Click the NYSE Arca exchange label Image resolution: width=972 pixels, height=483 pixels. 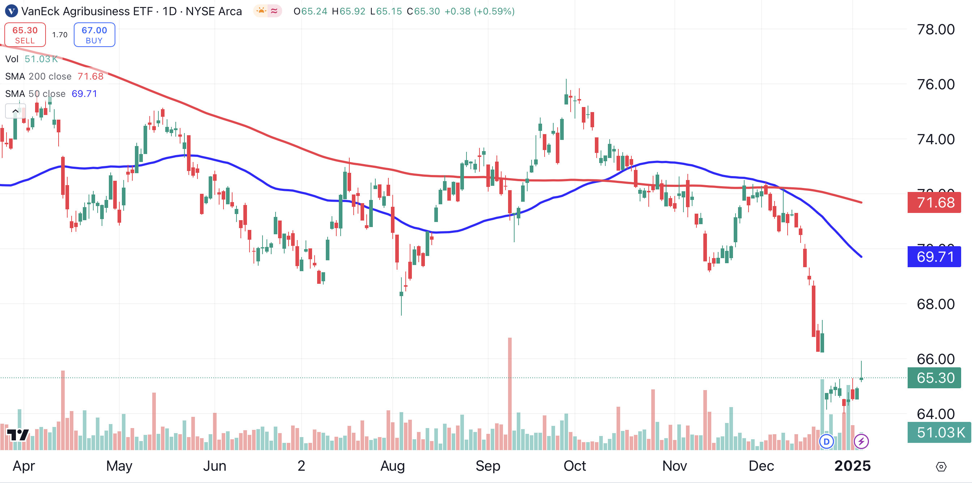click(214, 11)
